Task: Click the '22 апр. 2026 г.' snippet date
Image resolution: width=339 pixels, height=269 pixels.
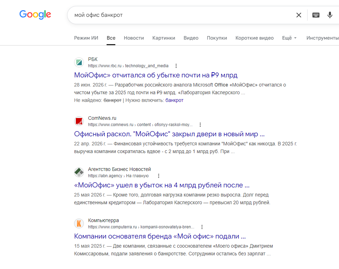Action: click(90, 144)
